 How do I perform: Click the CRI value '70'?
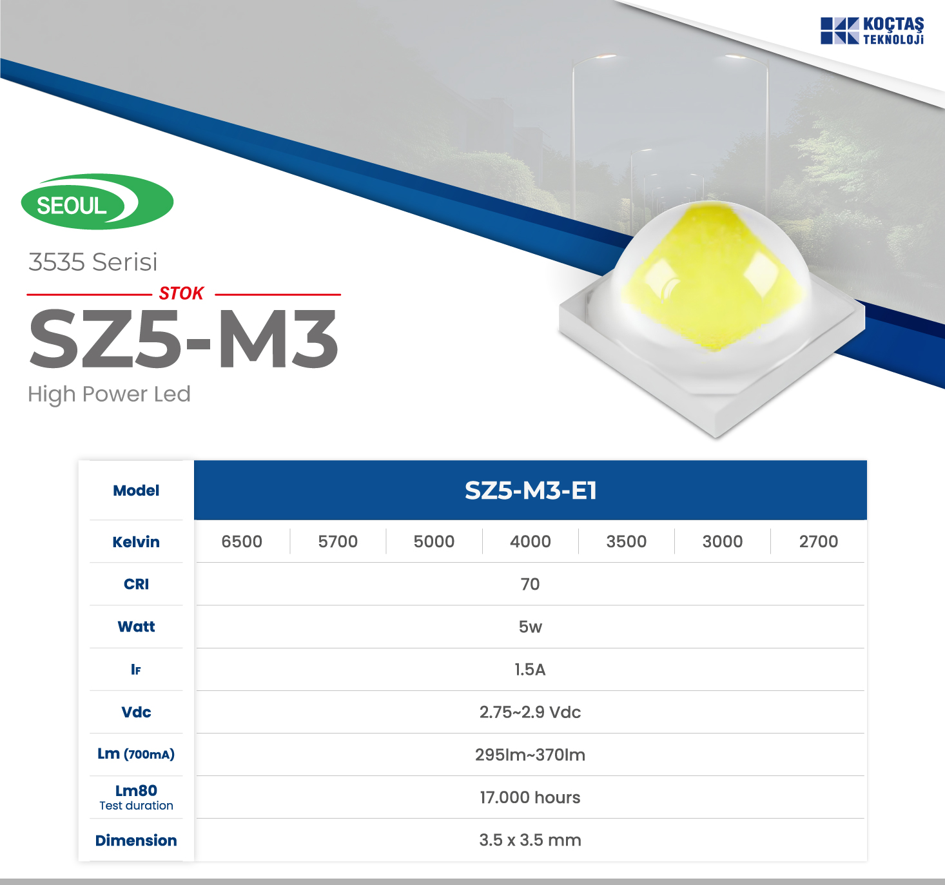(x=531, y=585)
